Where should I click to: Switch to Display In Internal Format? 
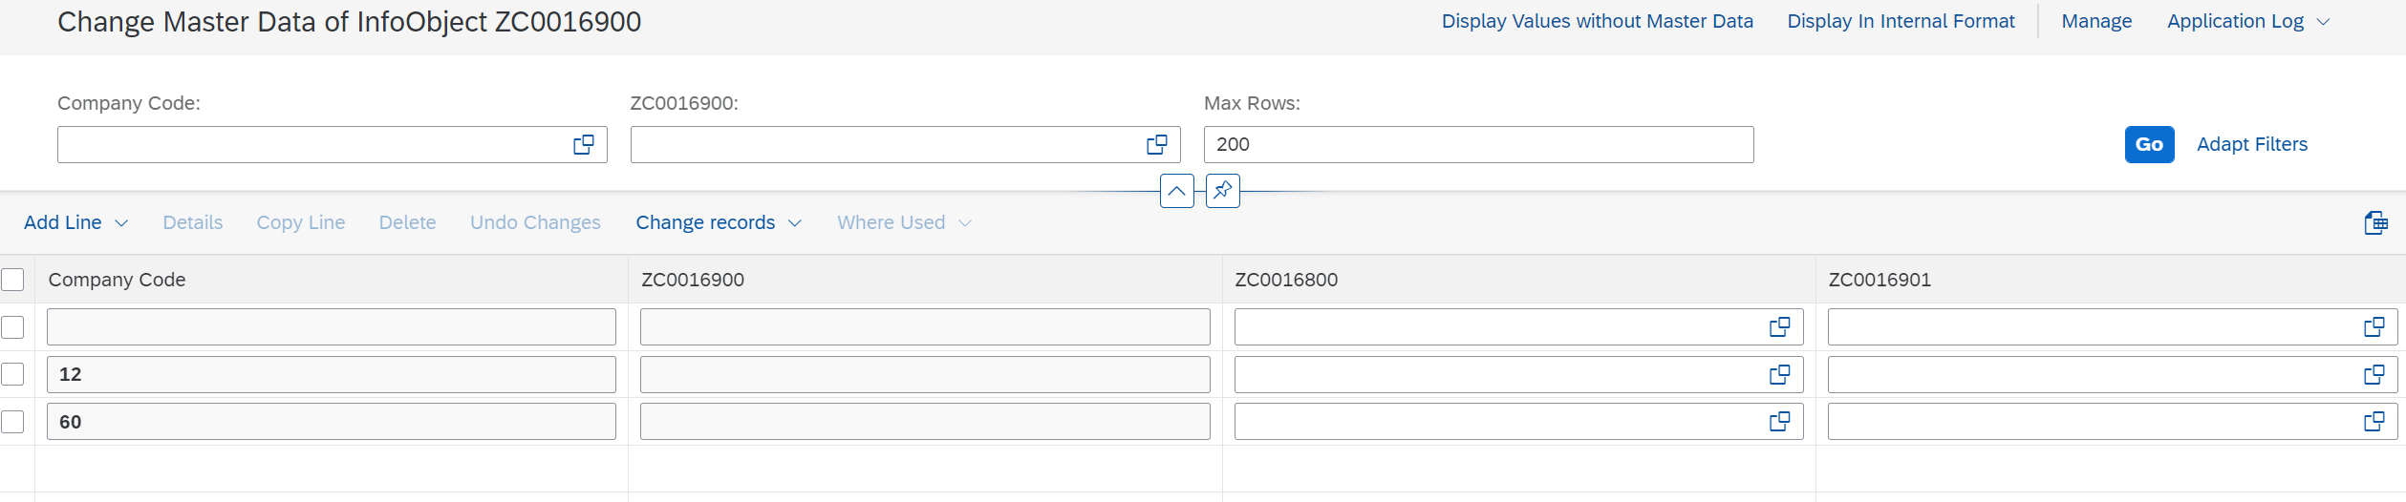point(1900,21)
